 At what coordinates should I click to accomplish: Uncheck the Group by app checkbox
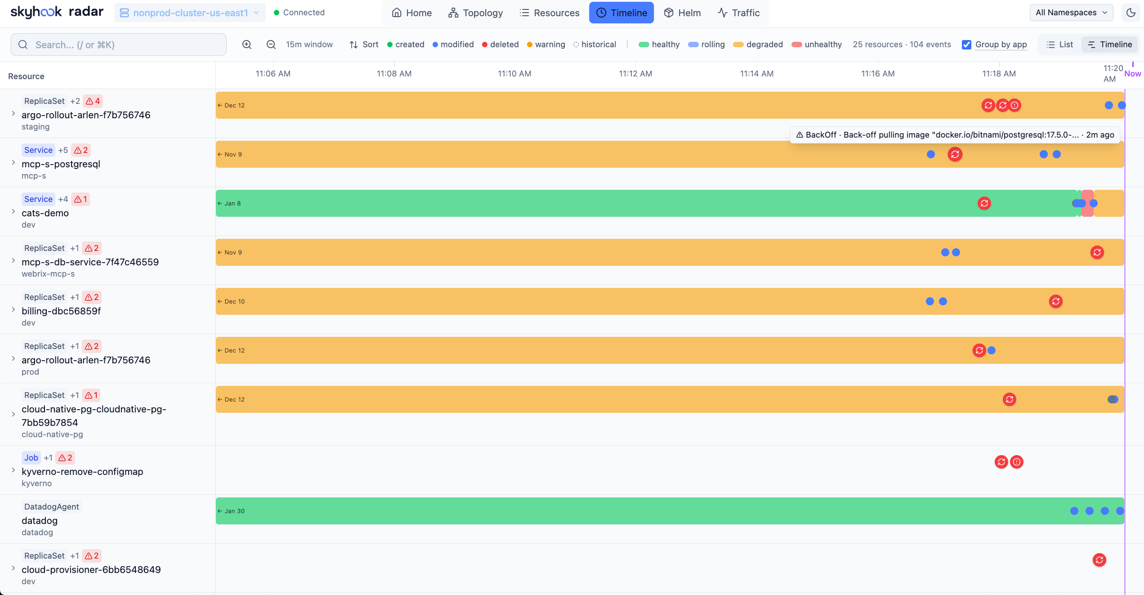966,45
